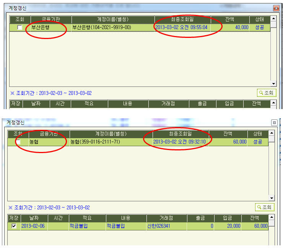The height and width of the screenshot is (248, 283).
Task: Click the 성공 status cell in the 부산은행 row
Action: pos(260,28)
